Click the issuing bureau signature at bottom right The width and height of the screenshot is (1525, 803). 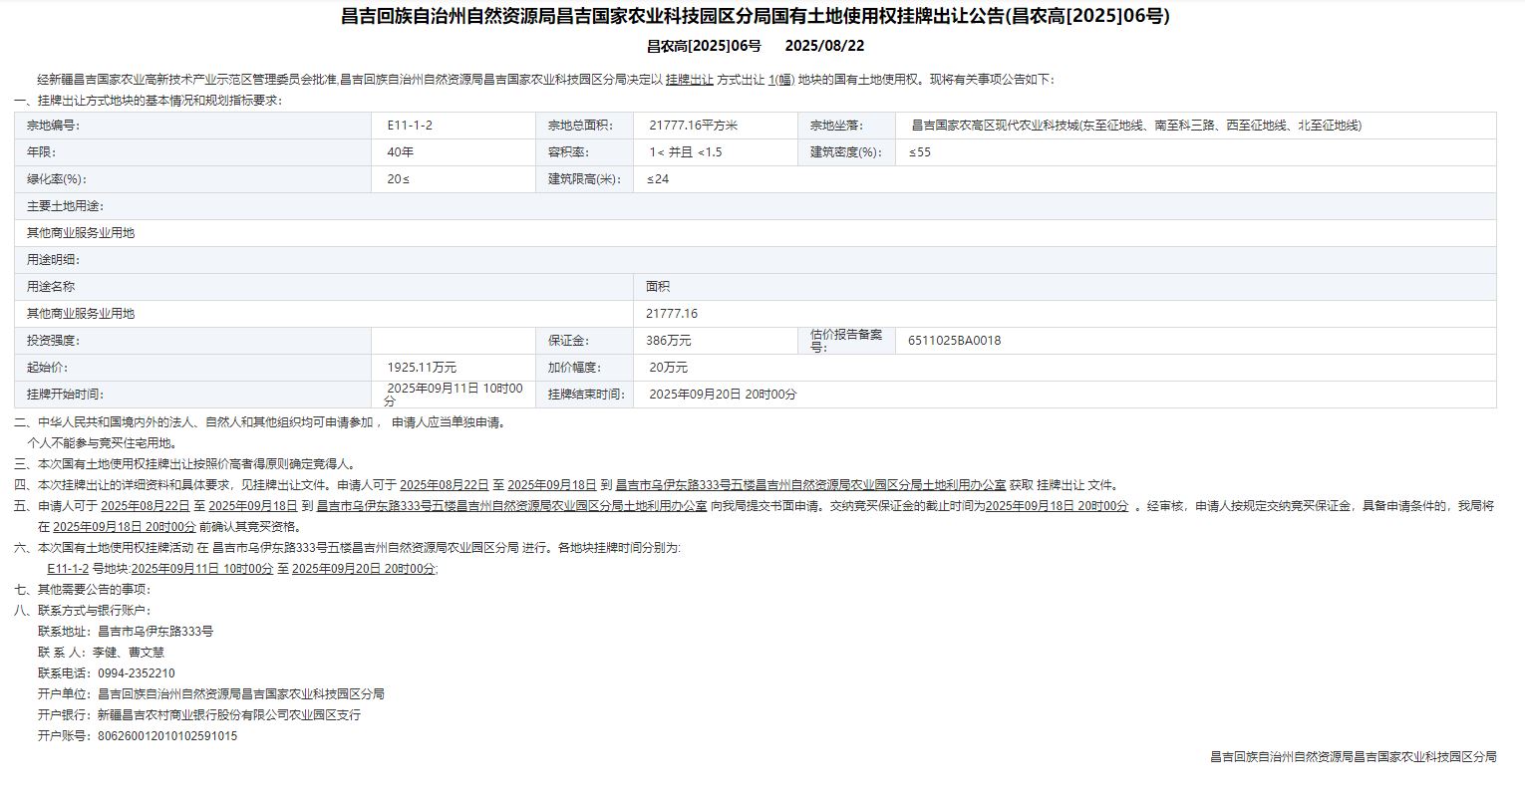pos(1353,757)
